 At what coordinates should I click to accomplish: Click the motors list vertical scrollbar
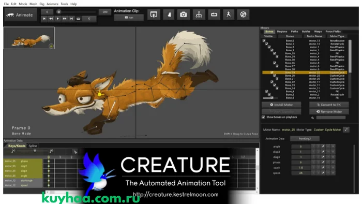350,56
